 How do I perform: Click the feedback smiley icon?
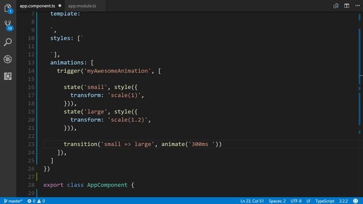(x=356, y=201)
